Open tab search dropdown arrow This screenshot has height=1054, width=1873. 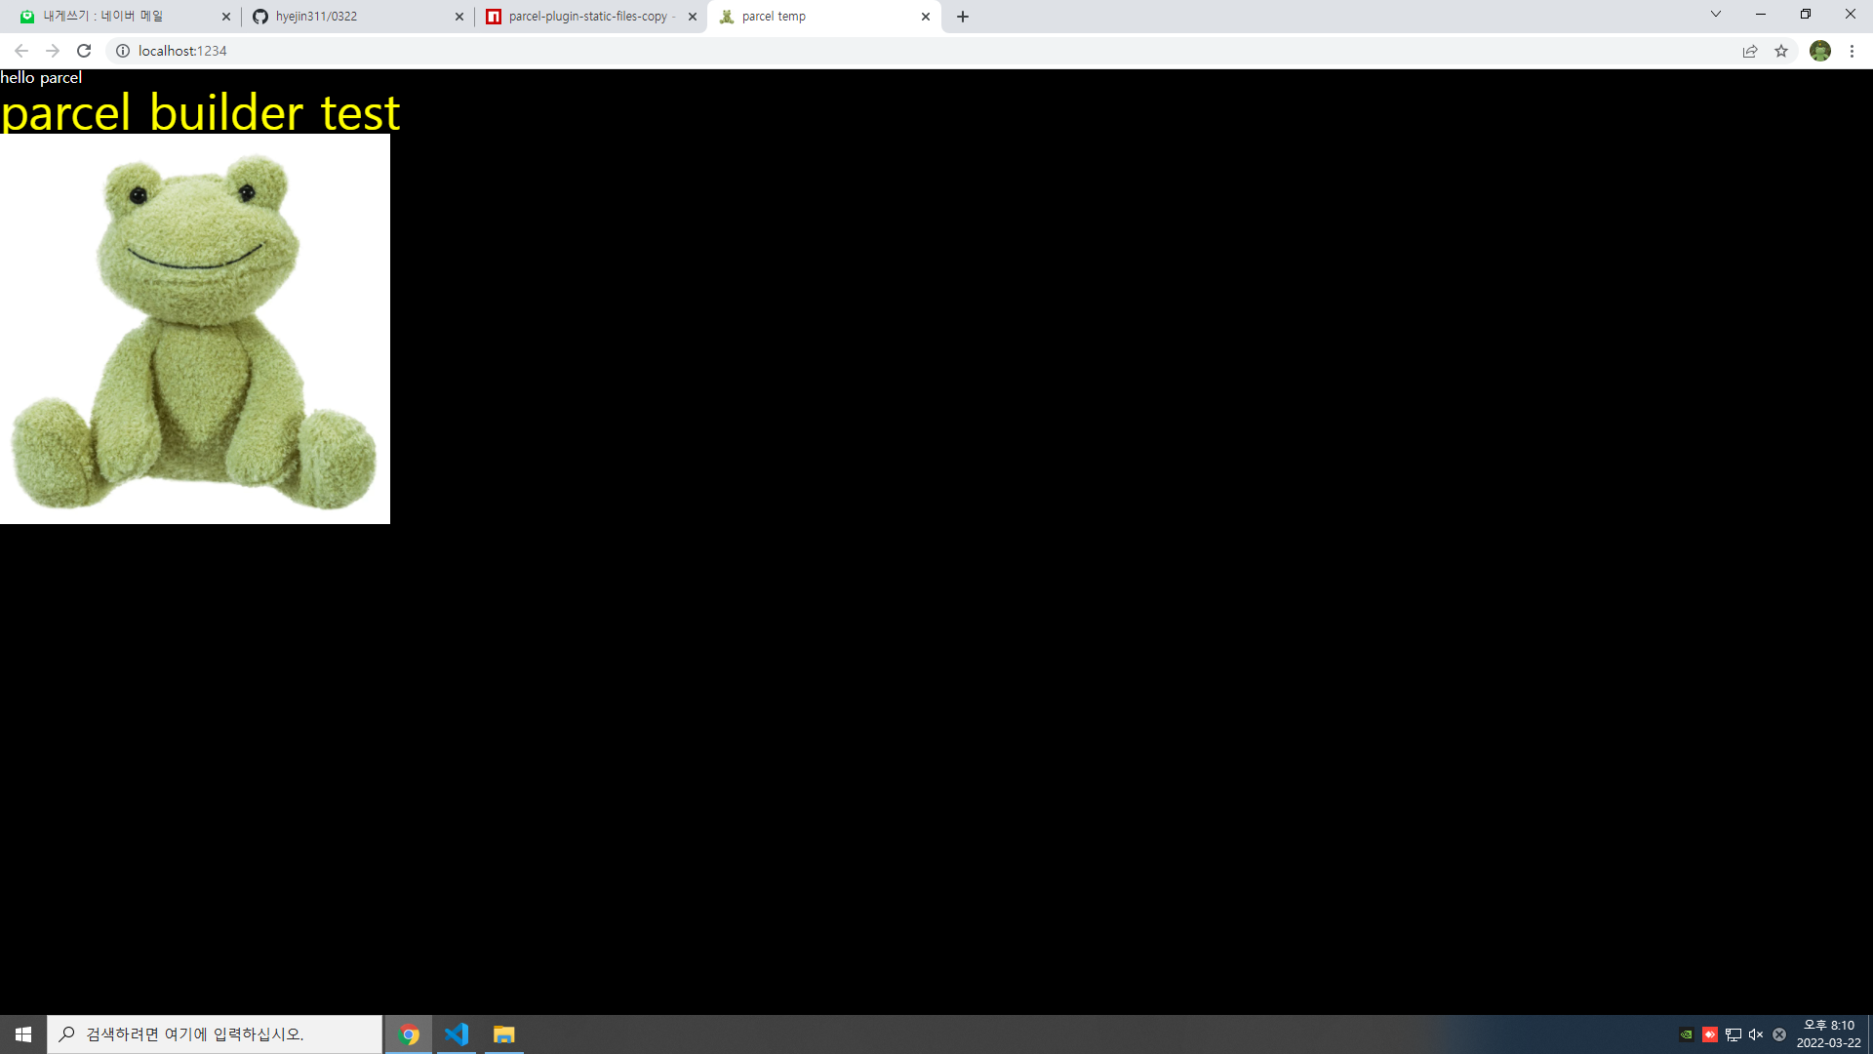1716,14
